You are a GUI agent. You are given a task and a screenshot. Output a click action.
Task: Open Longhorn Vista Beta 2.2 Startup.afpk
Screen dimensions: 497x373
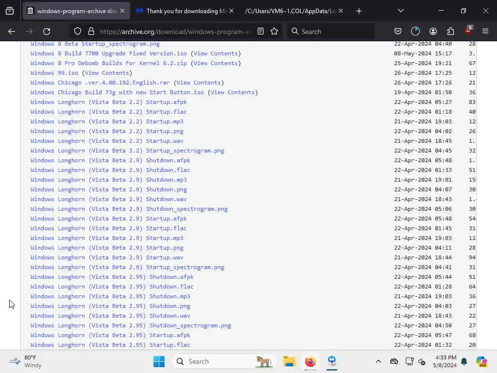pyautogui.click(x=109, y=102)
